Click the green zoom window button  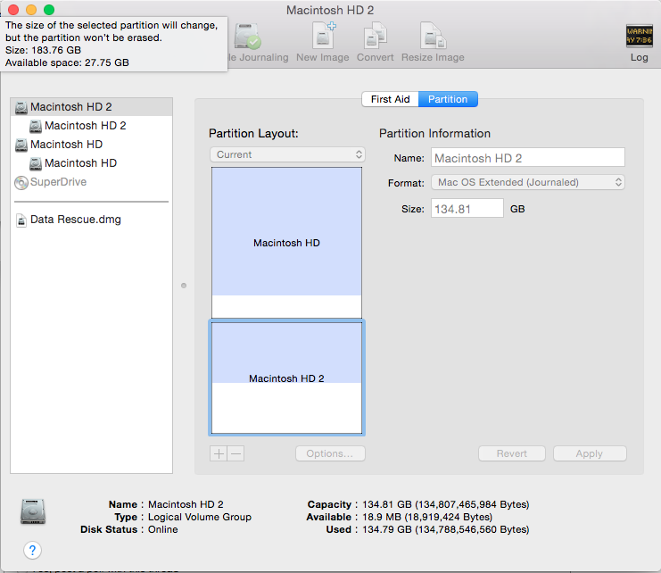tap(49, 9)
